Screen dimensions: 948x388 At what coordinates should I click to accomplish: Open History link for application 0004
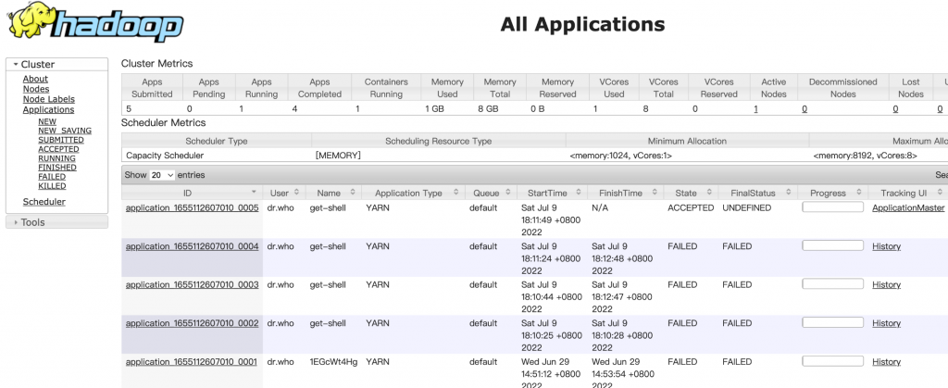pyautogui.click(x=886, y=246)
